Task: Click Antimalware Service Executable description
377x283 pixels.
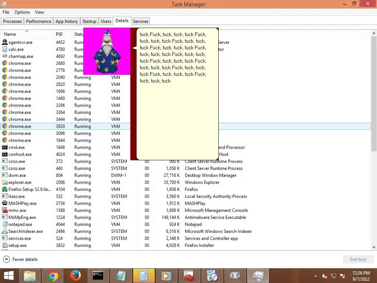Action: coord(215,217)
